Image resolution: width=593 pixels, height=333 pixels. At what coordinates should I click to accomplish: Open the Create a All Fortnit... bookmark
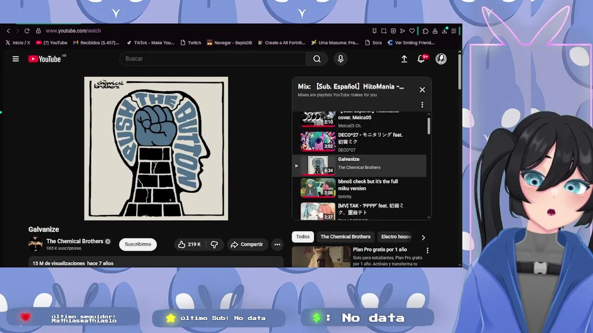click(281, 43)
